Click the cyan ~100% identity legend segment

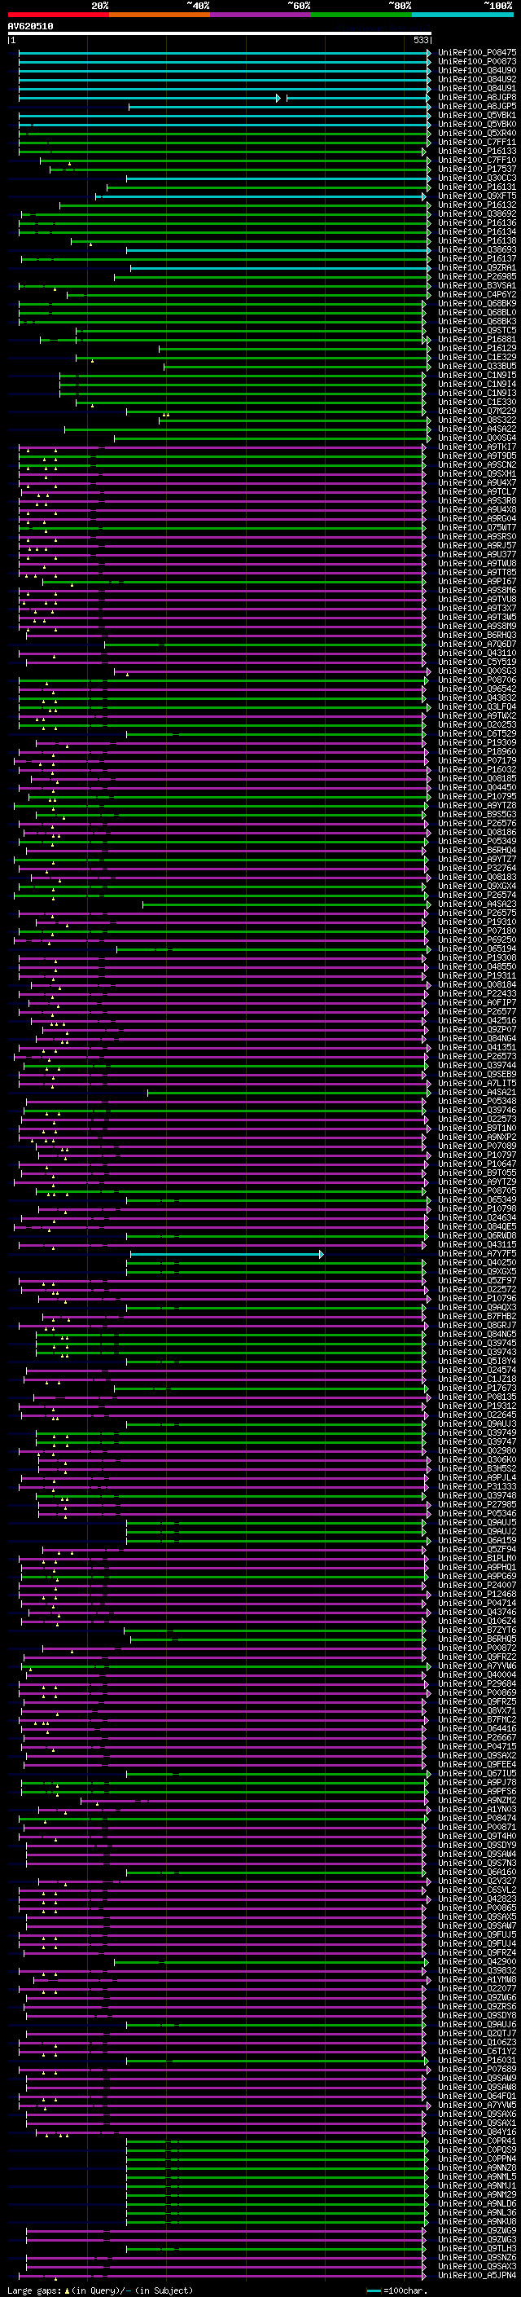[462, 15]
